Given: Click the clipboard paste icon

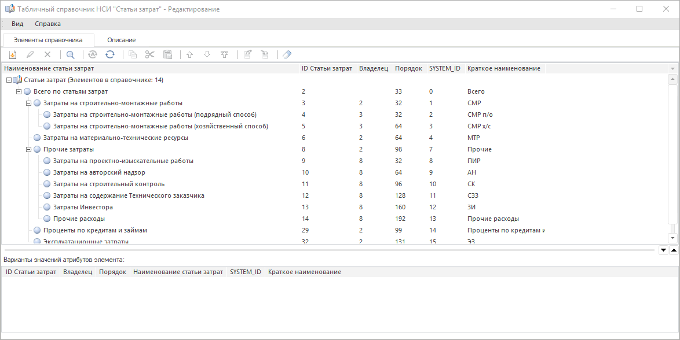Looking at the screenshot, I should pyautogui.click(x=167, y=55).
